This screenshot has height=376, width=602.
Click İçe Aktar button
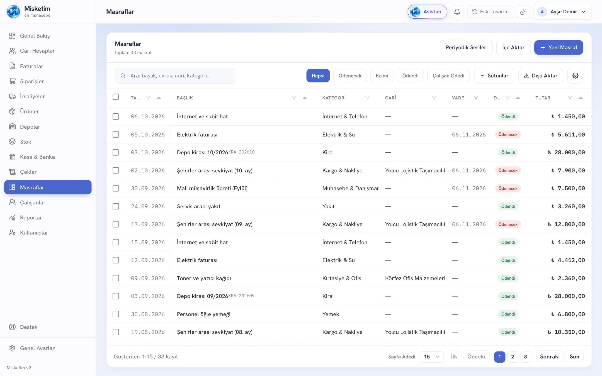513,48
